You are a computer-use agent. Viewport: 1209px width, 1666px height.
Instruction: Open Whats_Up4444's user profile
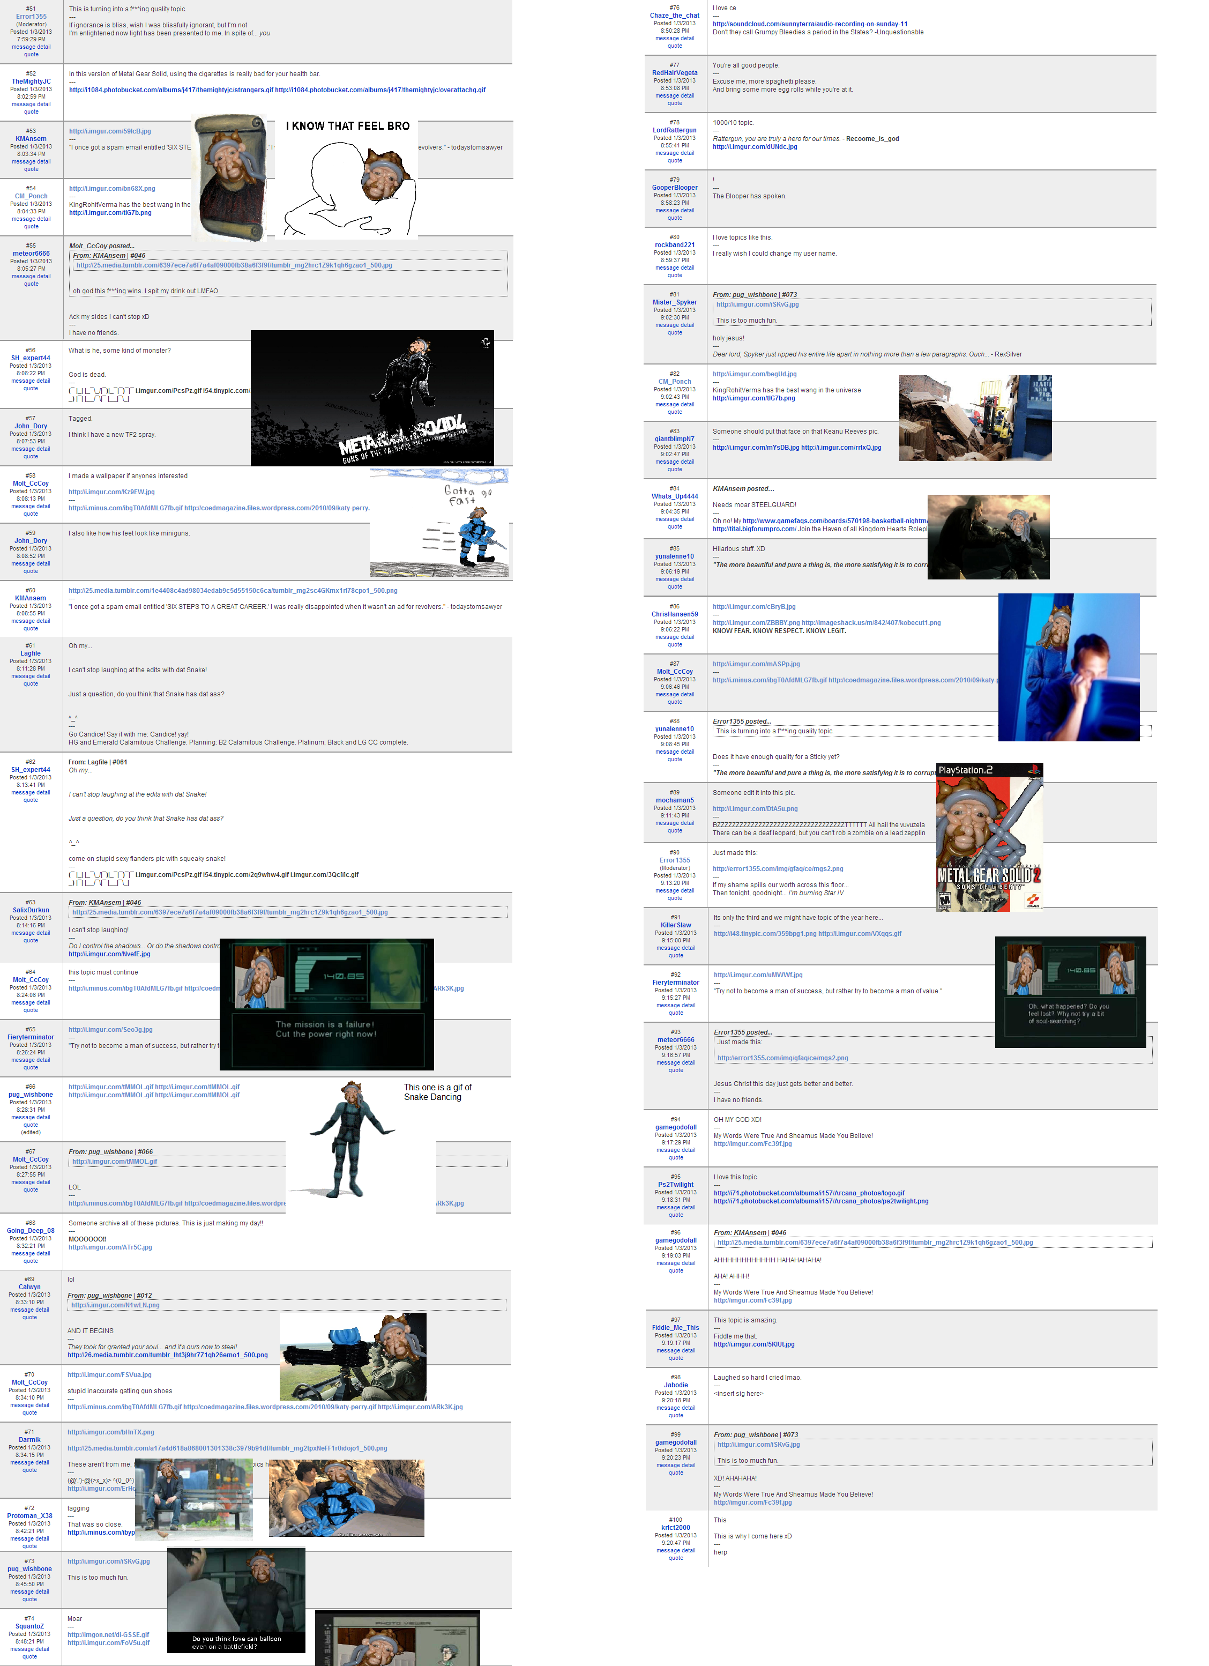point(674,496)
